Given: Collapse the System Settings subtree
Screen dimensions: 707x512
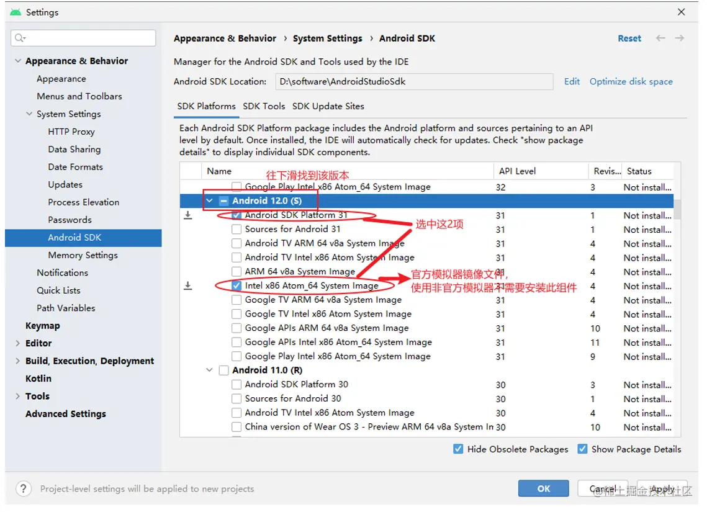Looking at the screenshot, I should 29,114.
